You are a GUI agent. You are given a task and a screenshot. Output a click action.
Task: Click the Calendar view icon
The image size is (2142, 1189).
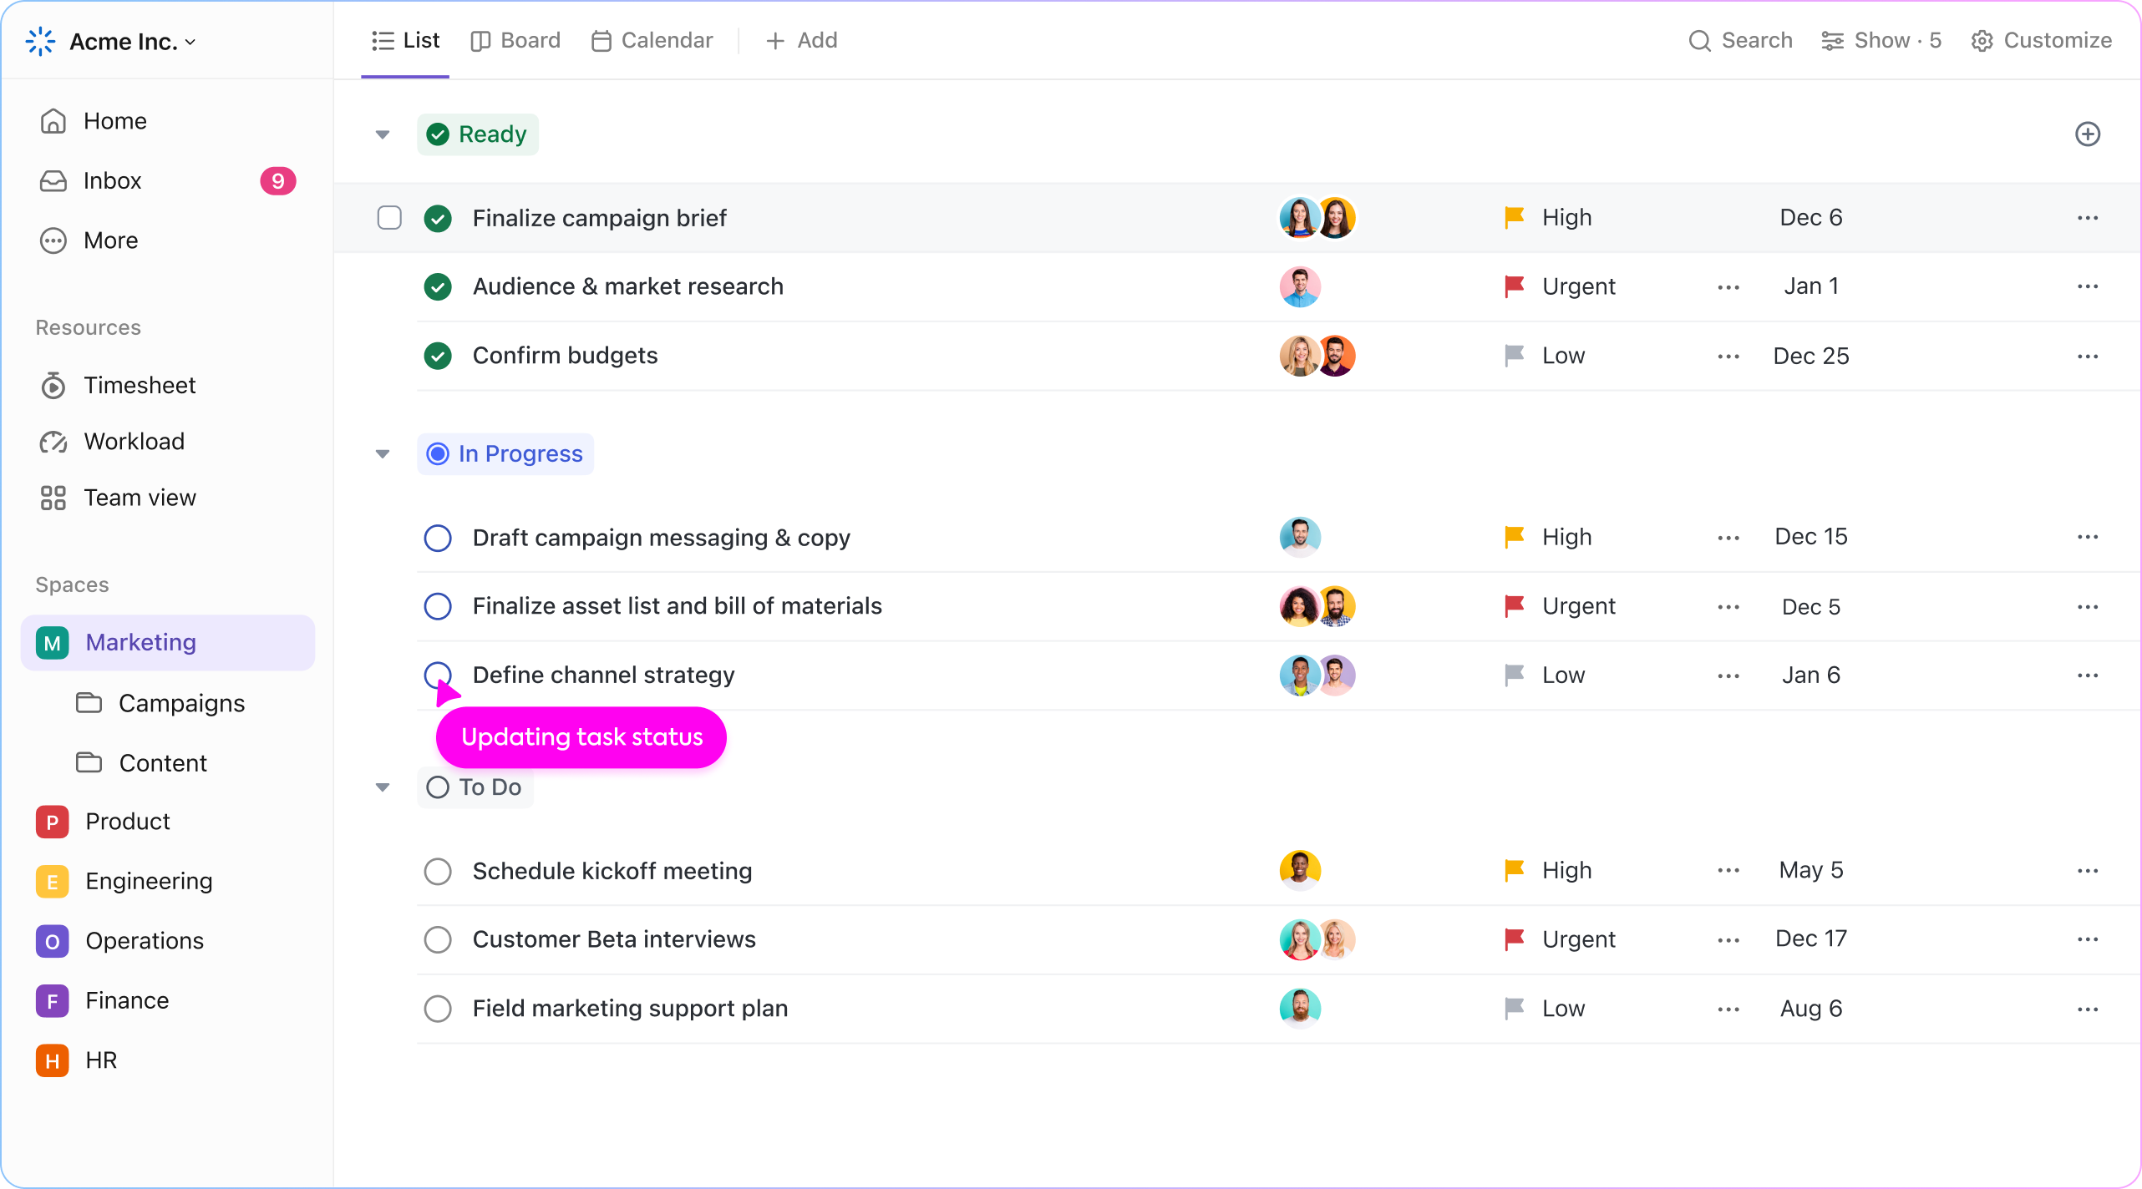601,39
